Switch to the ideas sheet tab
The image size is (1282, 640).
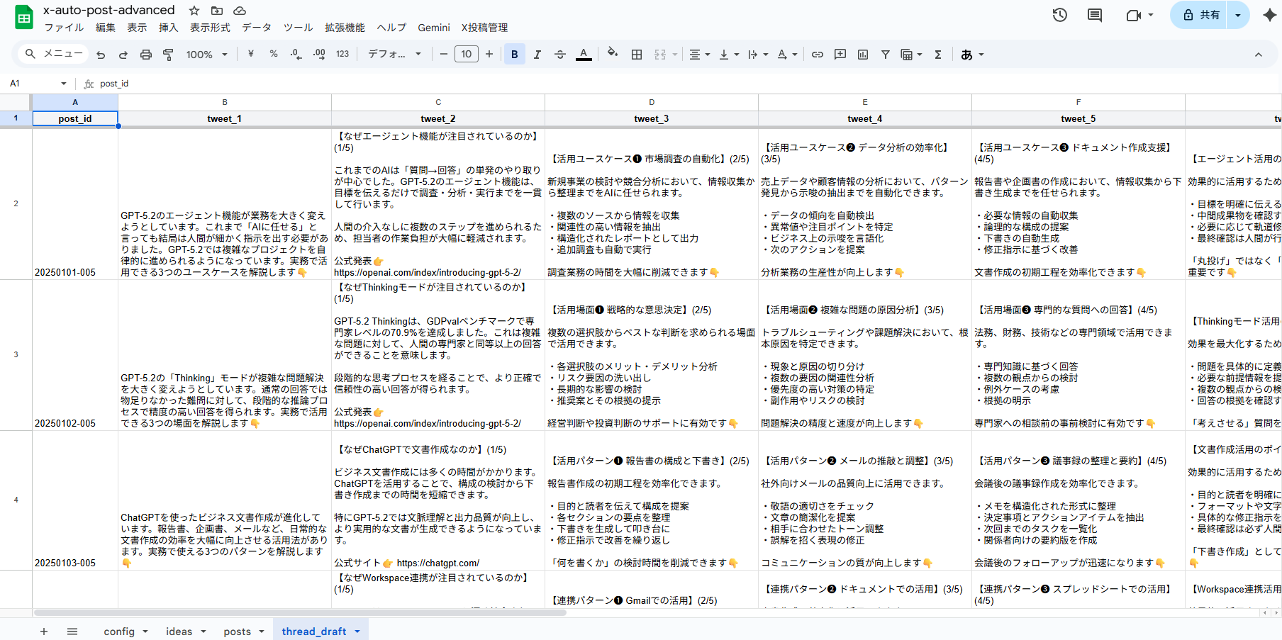pyautogui.click(x=179, y=631)
